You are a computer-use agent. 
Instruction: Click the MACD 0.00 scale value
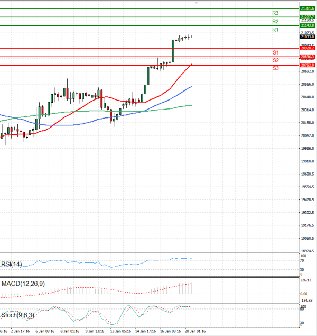tap(303, 294)
